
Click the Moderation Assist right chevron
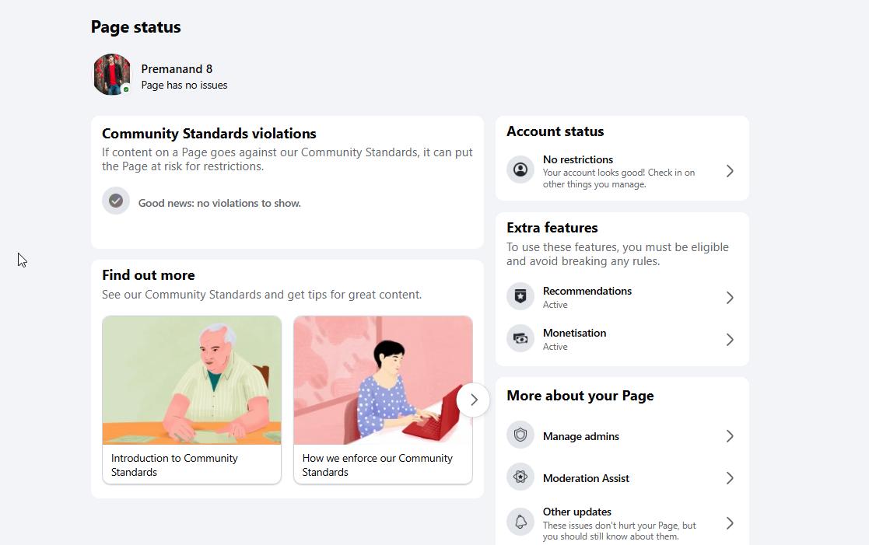click(x=730, y=478)
